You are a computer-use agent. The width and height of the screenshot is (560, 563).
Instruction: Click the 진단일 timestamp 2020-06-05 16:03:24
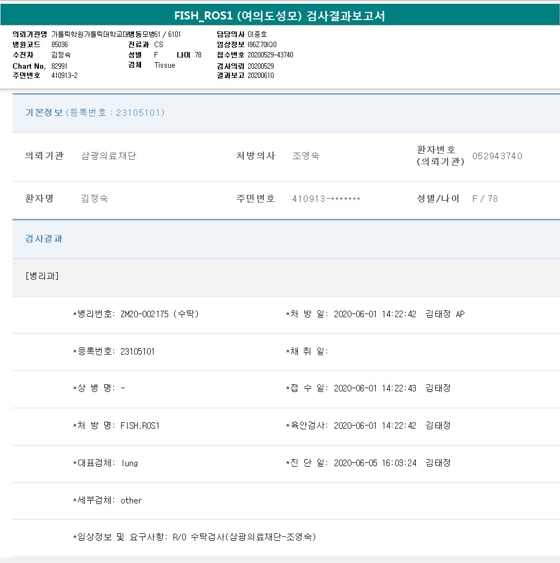coord(375,463)
